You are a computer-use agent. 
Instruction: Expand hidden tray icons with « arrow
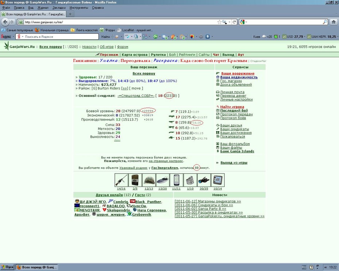[x=326, y=267]
